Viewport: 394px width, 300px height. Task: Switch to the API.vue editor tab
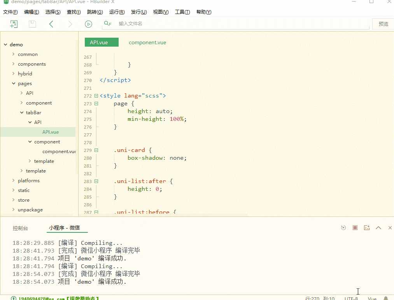[x=102, y=42]
